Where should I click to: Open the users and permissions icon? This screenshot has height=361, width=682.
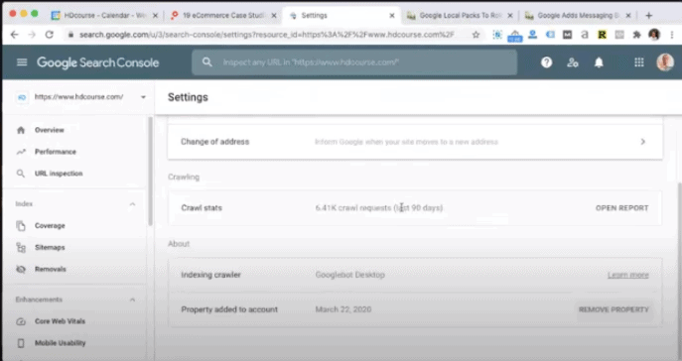(573, 62)
